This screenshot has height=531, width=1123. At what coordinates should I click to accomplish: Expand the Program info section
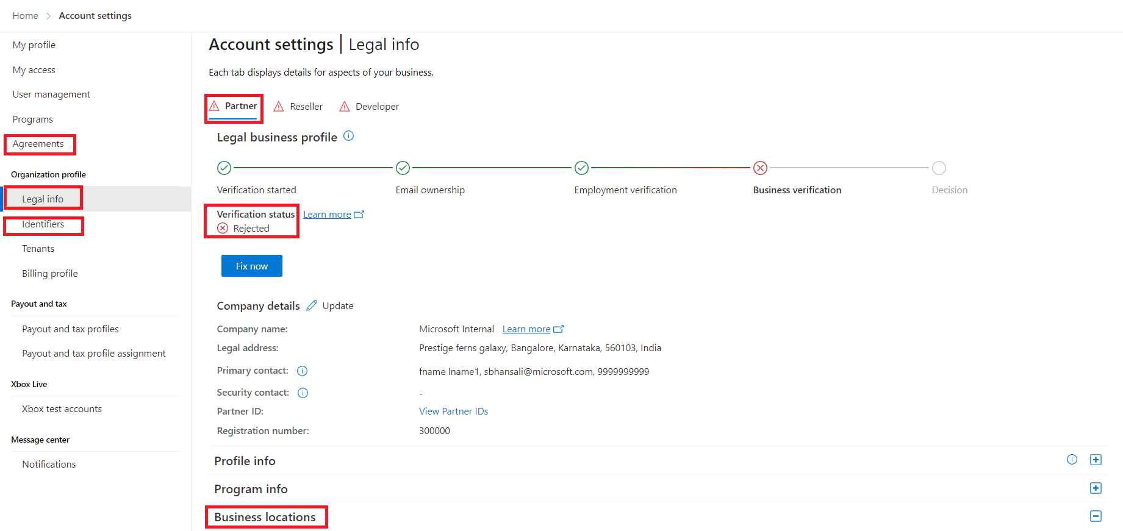[1096, 488]
